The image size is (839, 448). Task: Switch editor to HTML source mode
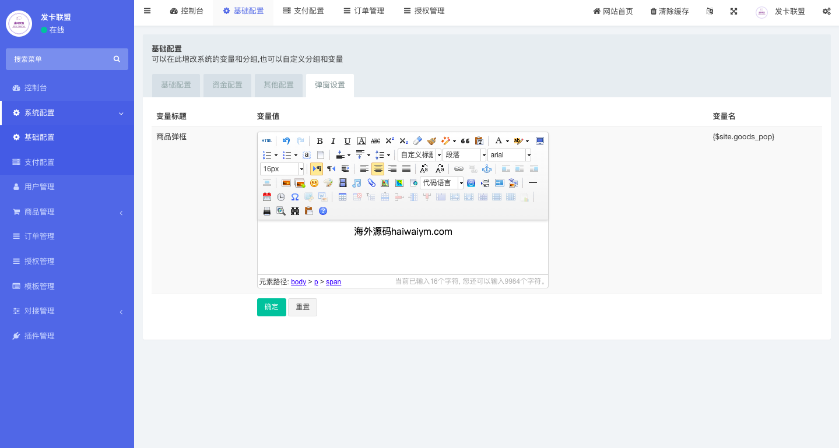(266, 141)
